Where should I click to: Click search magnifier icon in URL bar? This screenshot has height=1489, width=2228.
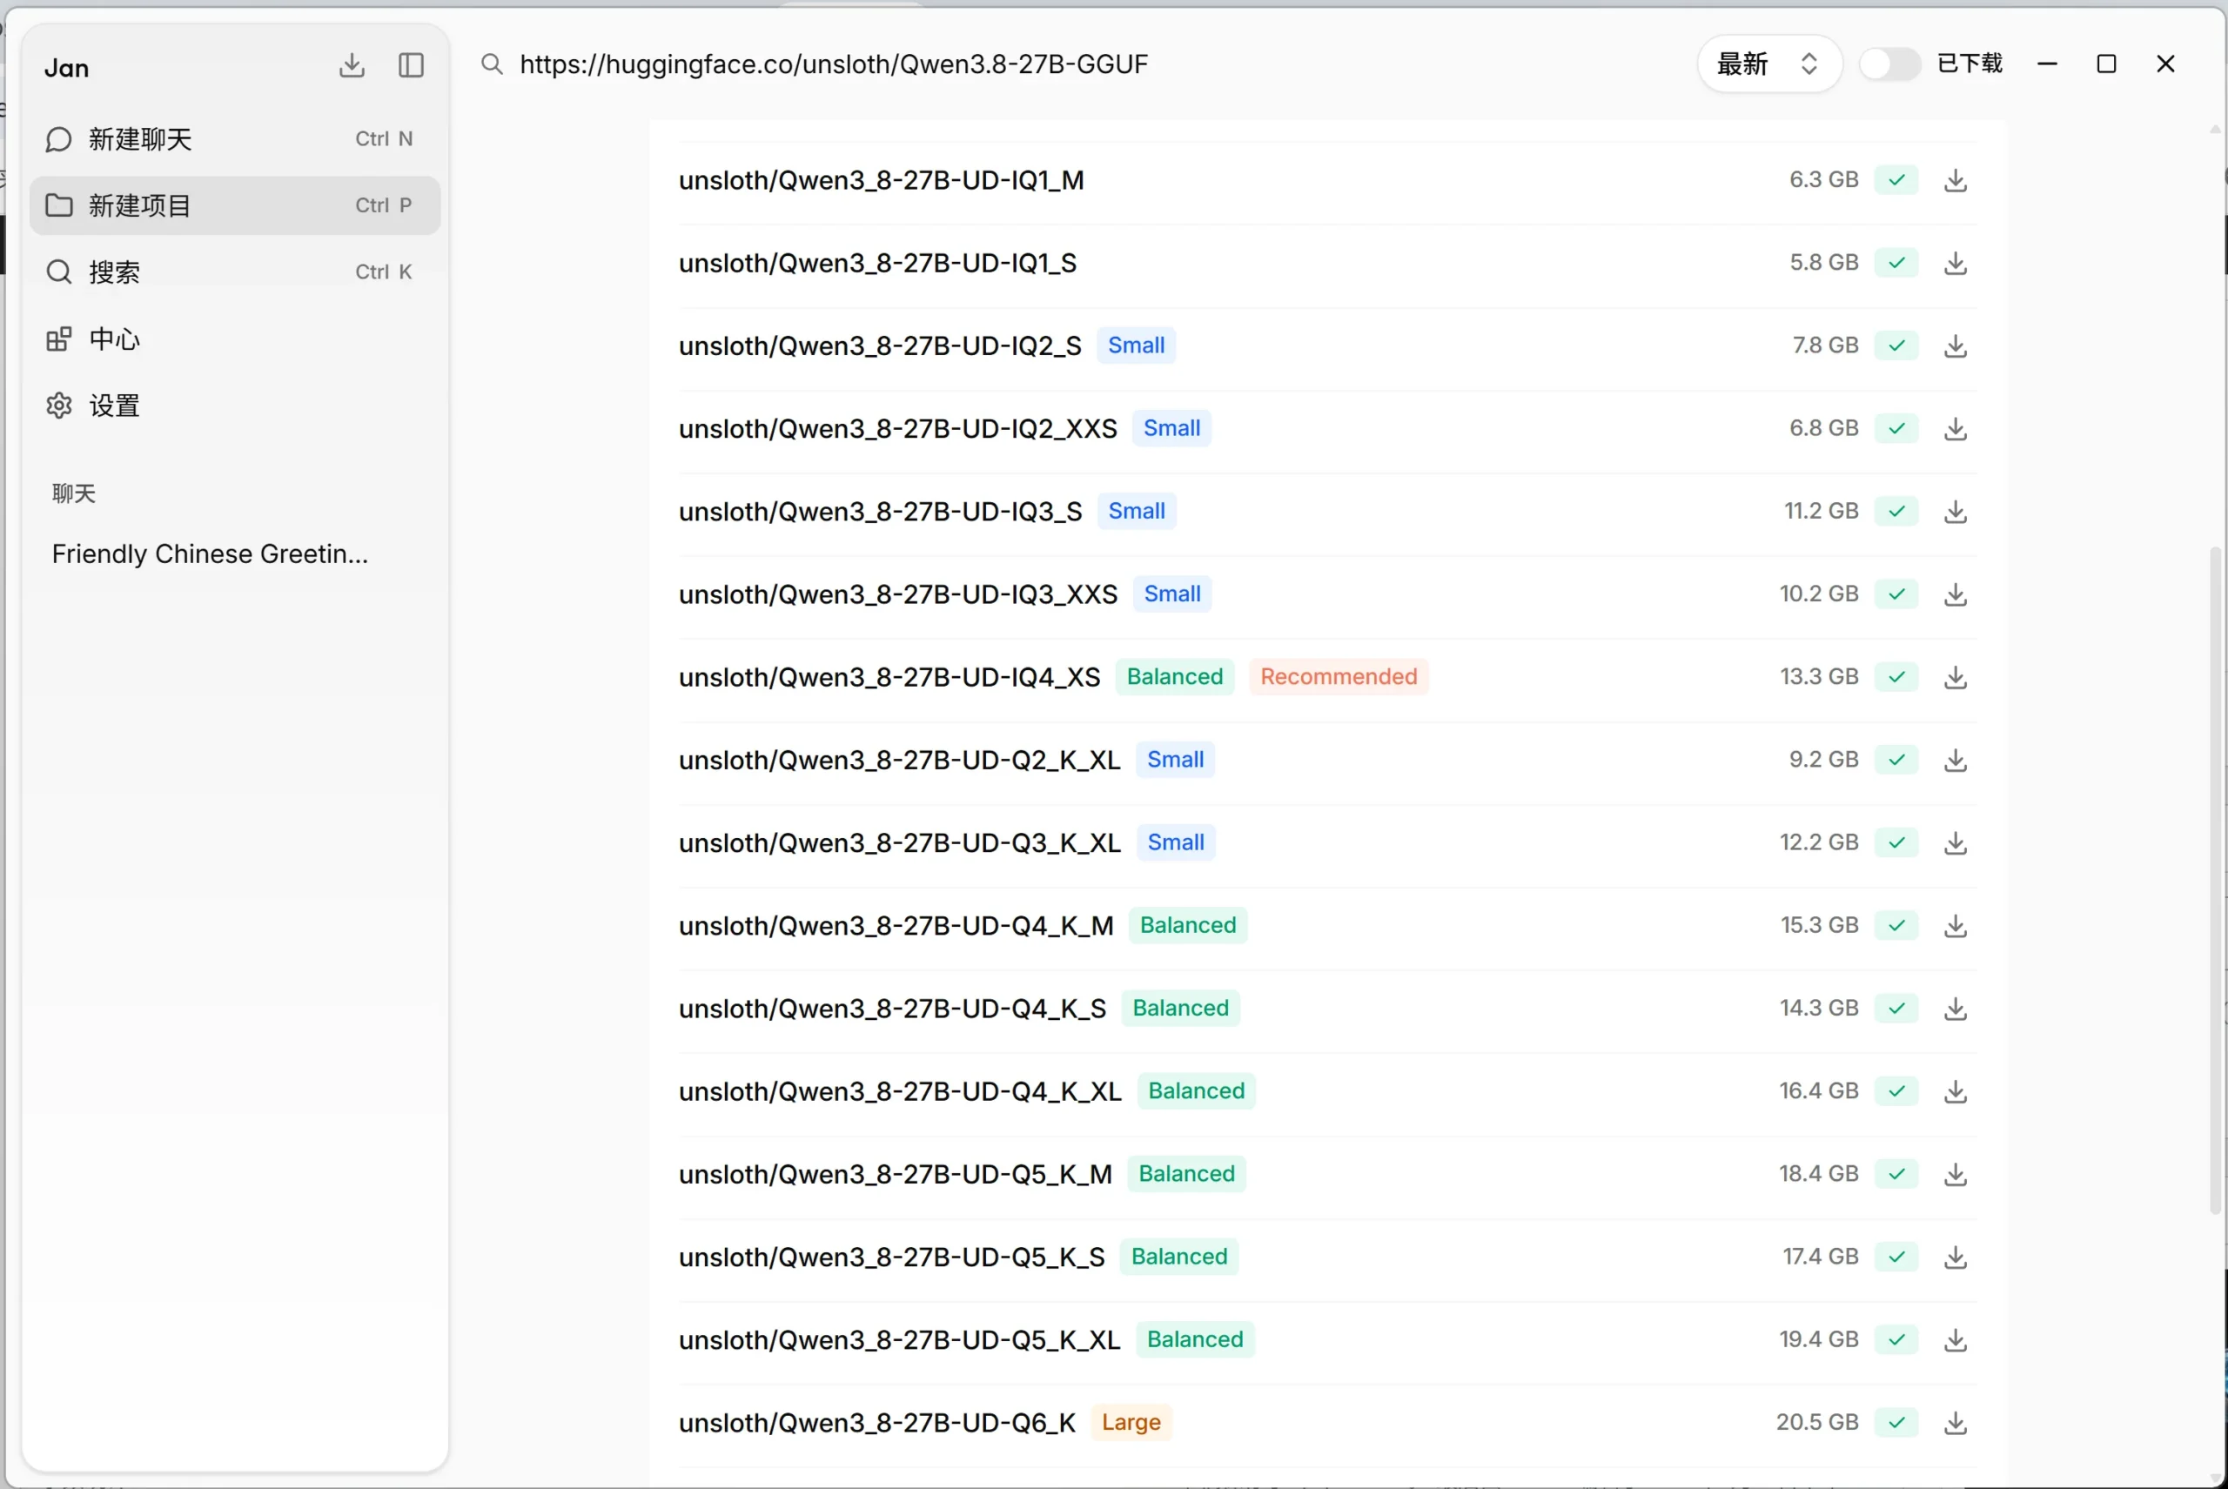pos(491,64)
